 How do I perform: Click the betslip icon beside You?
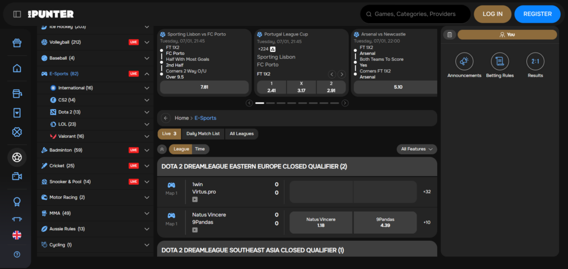(449, 34)
